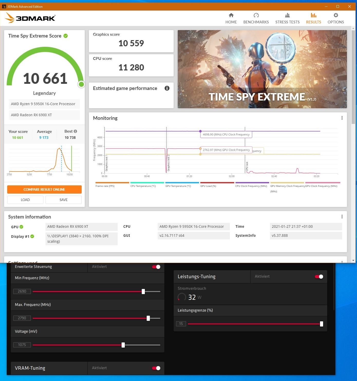Click the Best score 10 738
Image resolution: width=357 pixels, height=381 pixels.
[x=70, y=138]
